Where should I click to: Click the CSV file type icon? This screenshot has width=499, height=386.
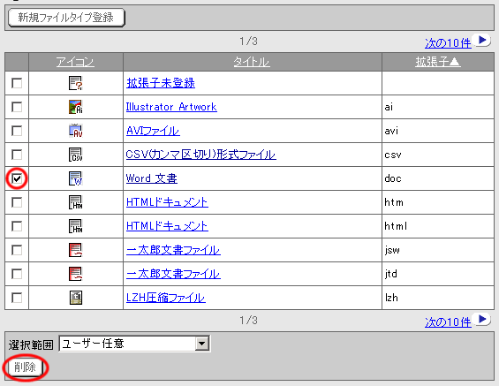(x=76, y=155)
